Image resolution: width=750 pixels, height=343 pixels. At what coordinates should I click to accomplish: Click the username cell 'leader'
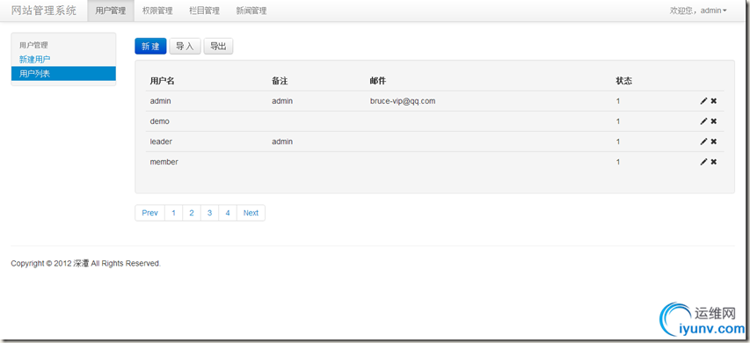pyautogui.click(x=161, y=142)
